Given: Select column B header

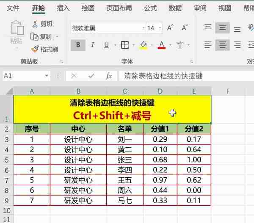Looking at the screenshot, I should [x=78, y=91].
